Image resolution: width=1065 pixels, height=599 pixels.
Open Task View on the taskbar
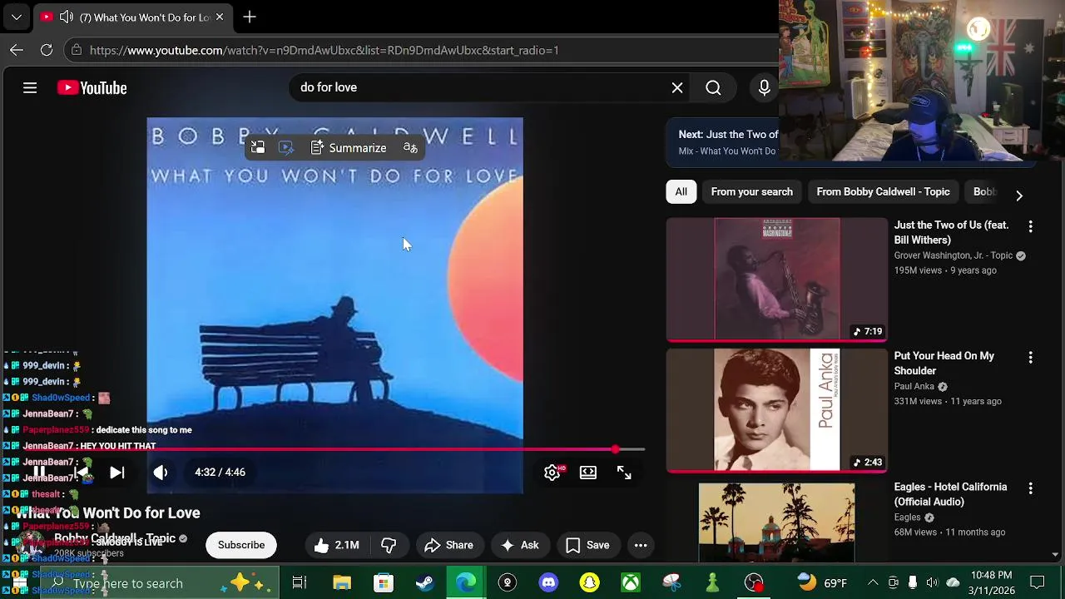(x=300, y=583)
